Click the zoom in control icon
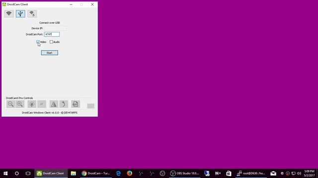The height and width of the screenshot is (178, 318). coord(20,104)
